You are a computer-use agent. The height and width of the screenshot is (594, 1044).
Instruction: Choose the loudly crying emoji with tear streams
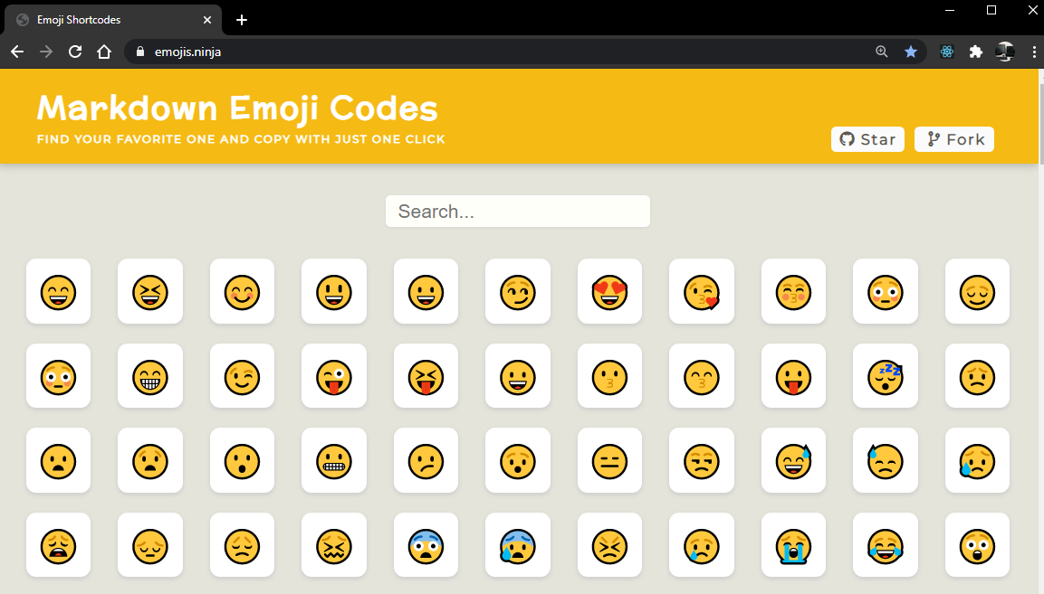click(x=793, y=545)
